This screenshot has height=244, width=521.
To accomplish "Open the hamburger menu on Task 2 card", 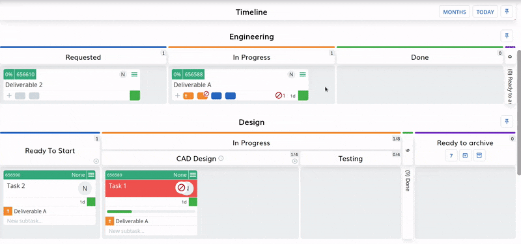I will (91, 174).
